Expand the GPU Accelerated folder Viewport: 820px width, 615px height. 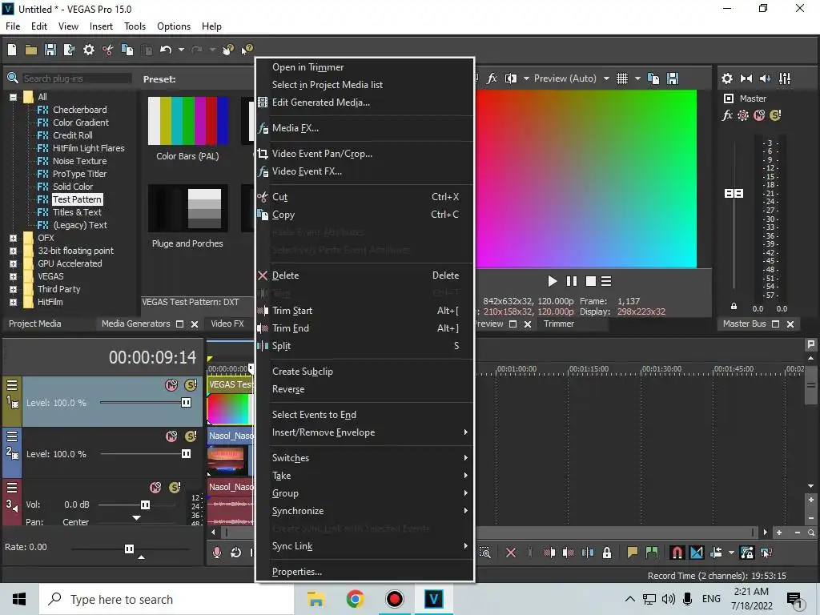tap(13, 263)
